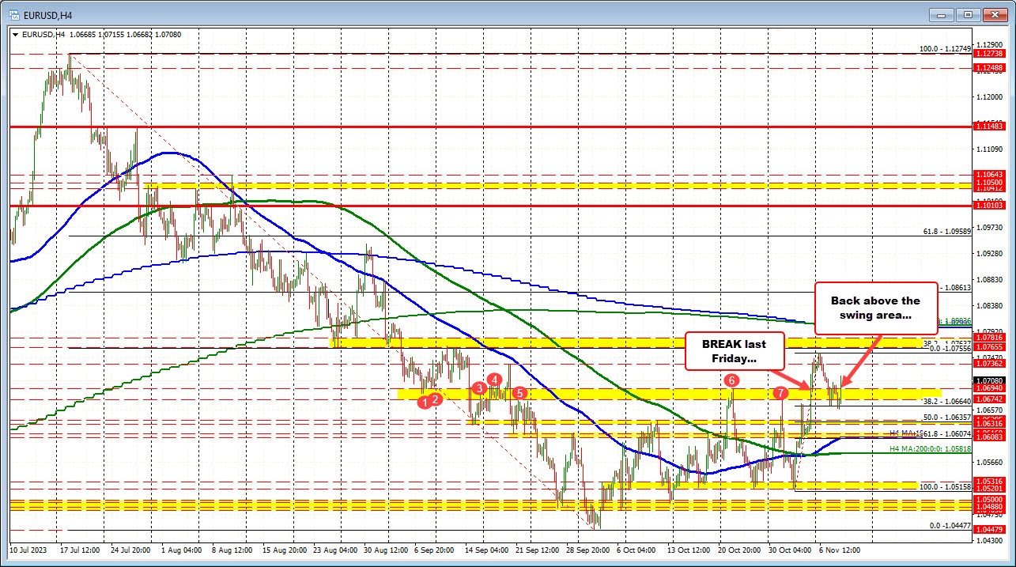Viewport: 1016px width, 567px height.
Task: Click the red price tag 1.12488
Action: tap(989, 68)
